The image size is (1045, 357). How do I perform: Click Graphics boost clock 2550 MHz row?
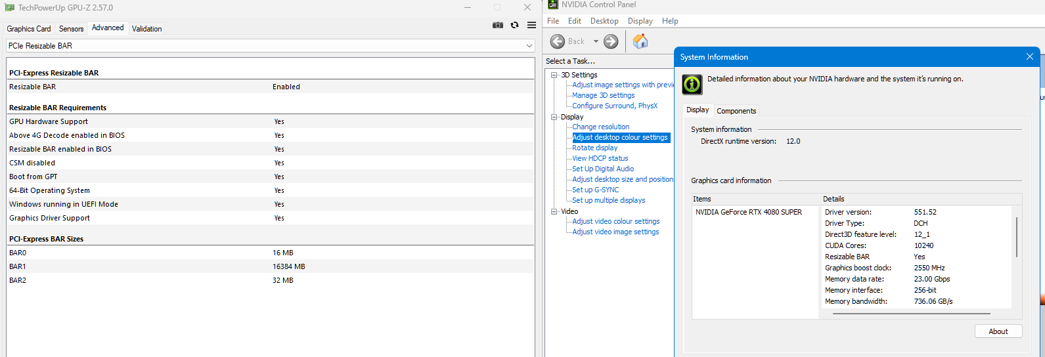pyautogui.click(x=916, y=268)
